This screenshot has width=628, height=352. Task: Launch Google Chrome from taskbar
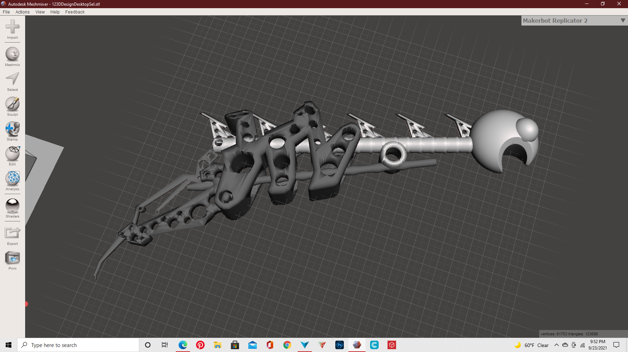pos(287,345)
